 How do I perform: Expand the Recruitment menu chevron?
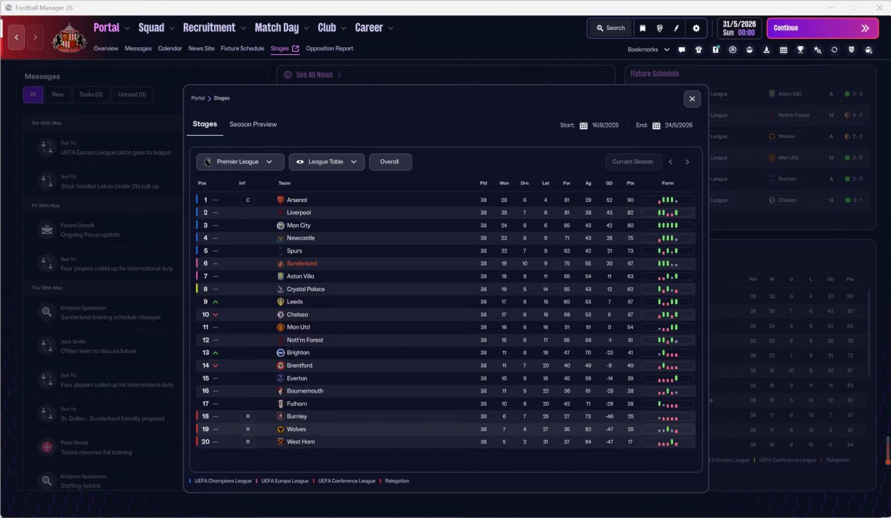click(x=243, y=29)
